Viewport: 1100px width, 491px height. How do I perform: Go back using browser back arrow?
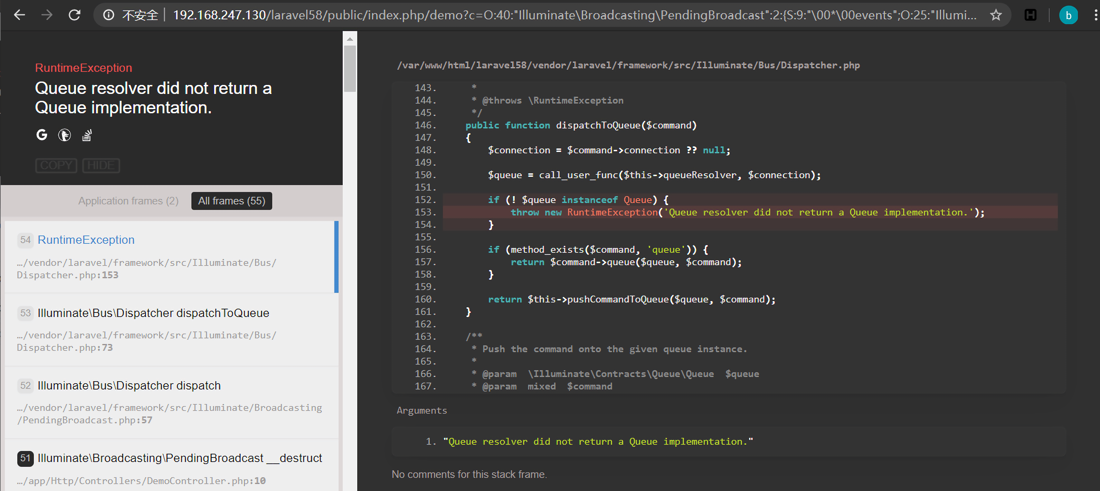tap(20, 16)
